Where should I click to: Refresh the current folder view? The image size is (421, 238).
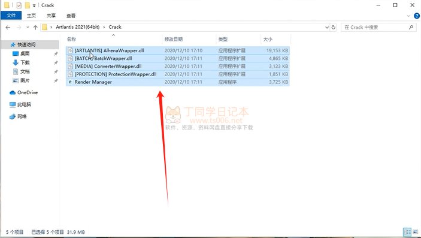(x=333, y=27)
